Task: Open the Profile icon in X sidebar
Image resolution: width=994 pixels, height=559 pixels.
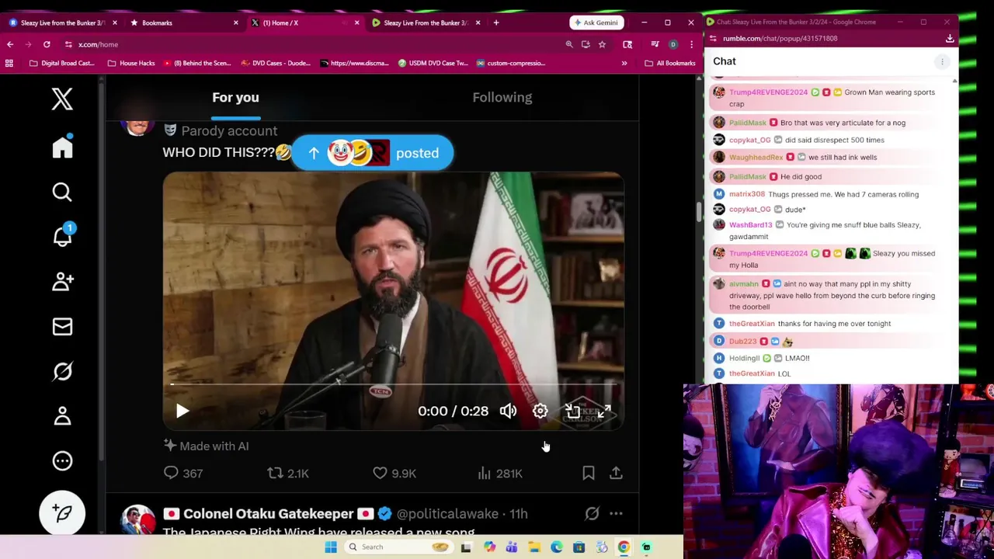Action: 62,416
